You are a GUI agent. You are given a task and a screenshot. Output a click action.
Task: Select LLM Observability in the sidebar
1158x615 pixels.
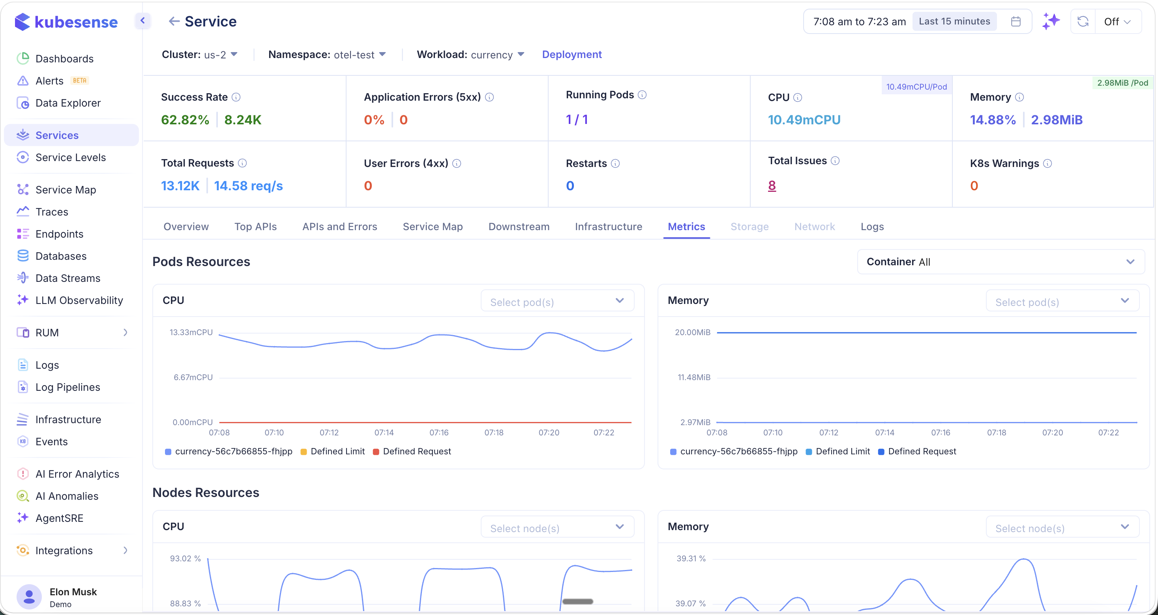click(x=79, y=300)
